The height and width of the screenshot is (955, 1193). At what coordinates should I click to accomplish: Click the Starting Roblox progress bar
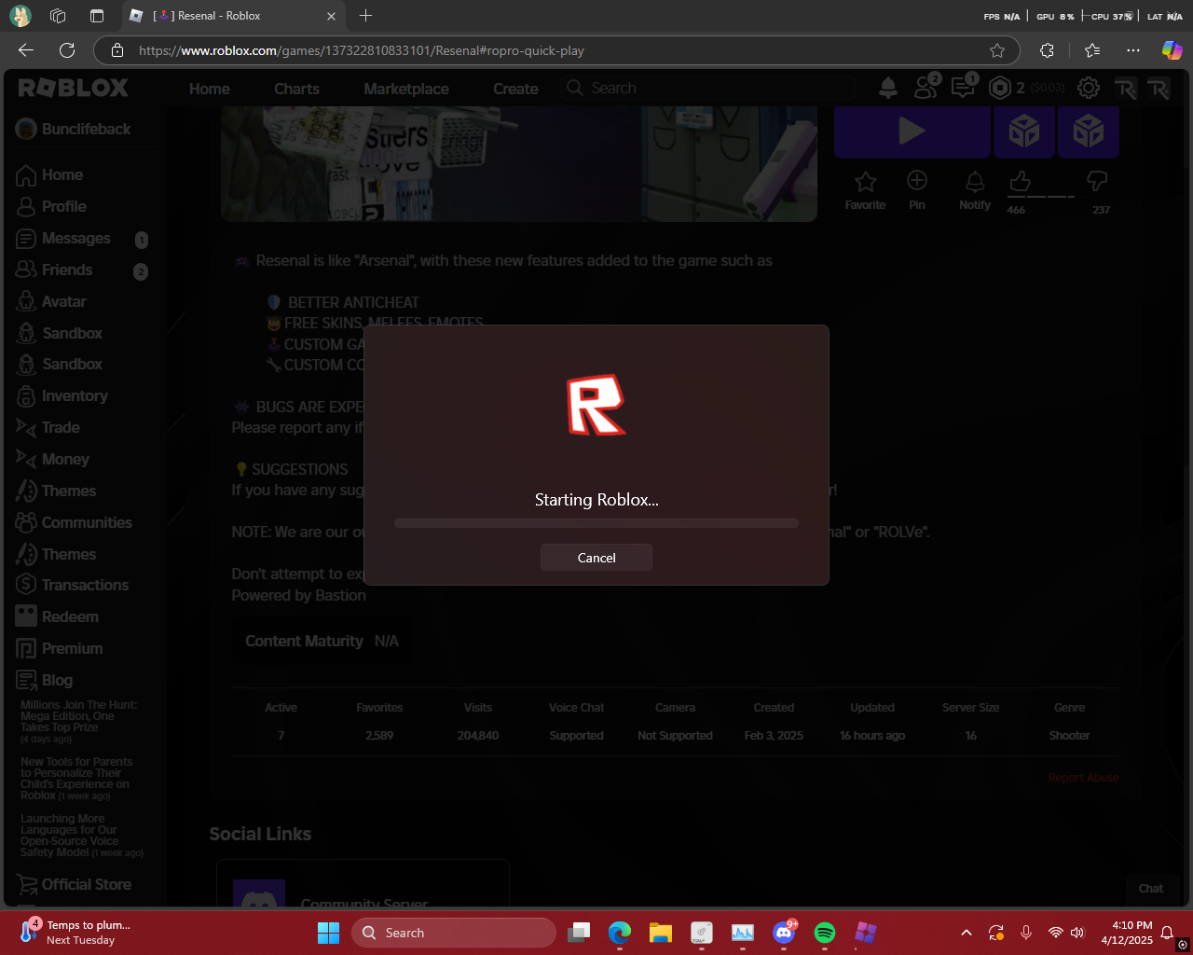596,523
